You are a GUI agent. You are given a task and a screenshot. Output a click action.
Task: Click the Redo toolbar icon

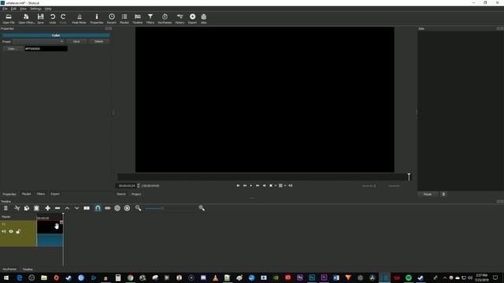63,19
